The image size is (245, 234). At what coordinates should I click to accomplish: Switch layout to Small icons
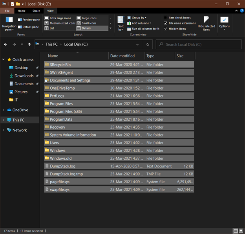coord(86,23)
